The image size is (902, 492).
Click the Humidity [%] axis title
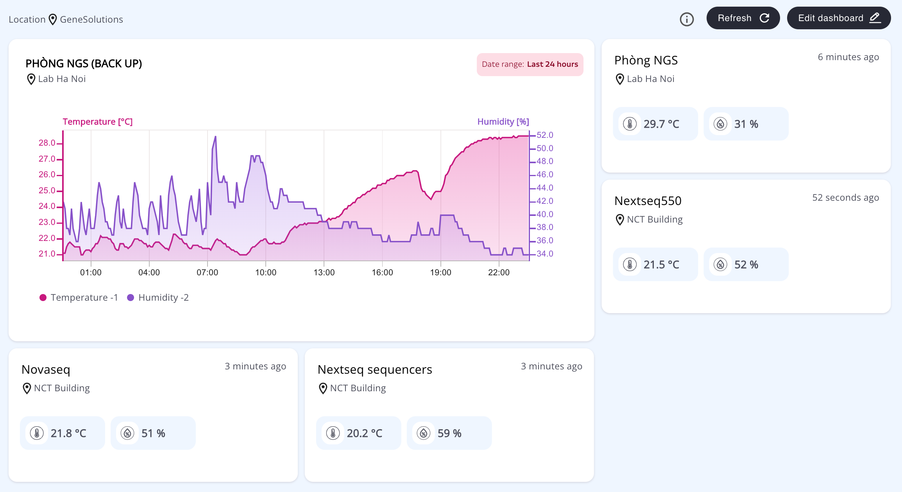[x=503, y=122]
